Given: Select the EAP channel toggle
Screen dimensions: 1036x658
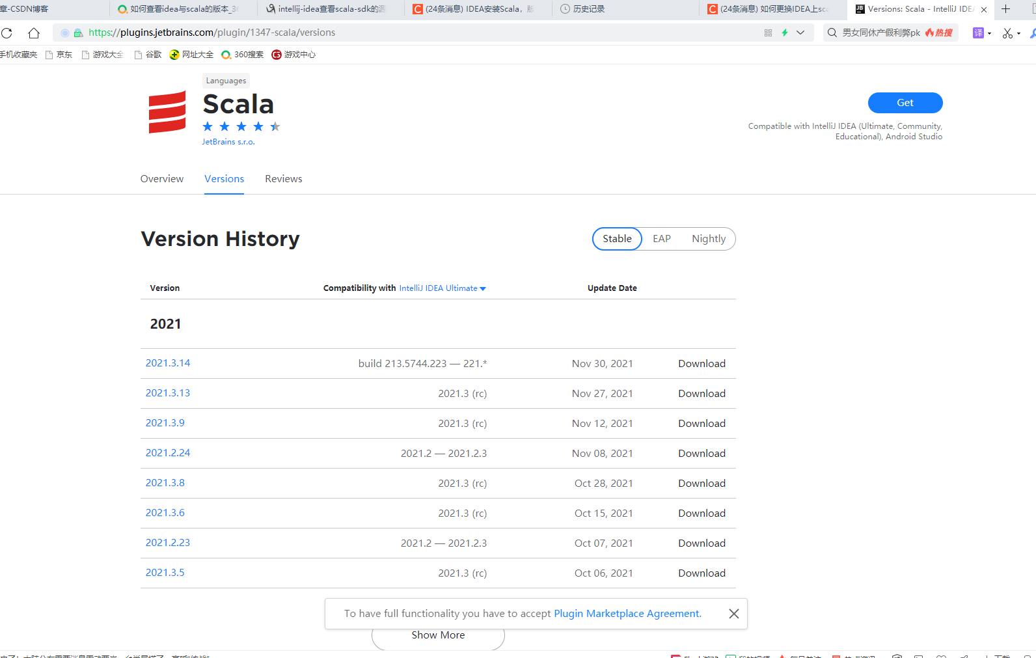Looking at the screenshot, I should (x=662, y=239).
